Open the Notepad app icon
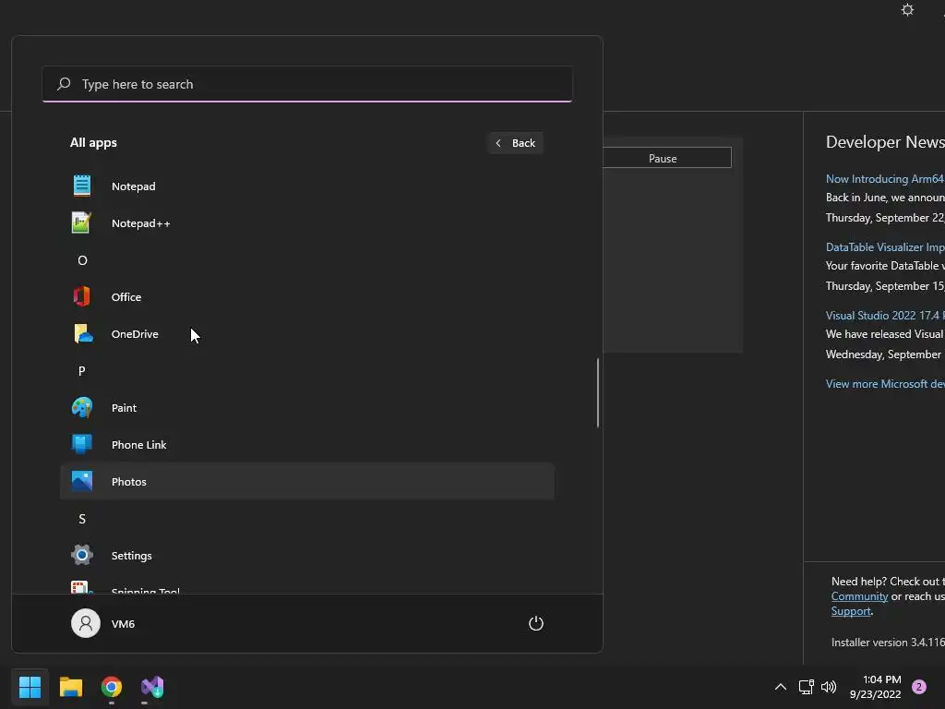 point(82,186)
